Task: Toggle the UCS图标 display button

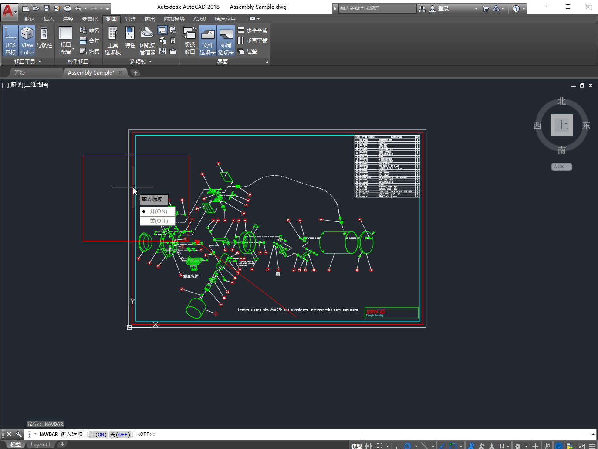Action: click(x=10, y=40)
